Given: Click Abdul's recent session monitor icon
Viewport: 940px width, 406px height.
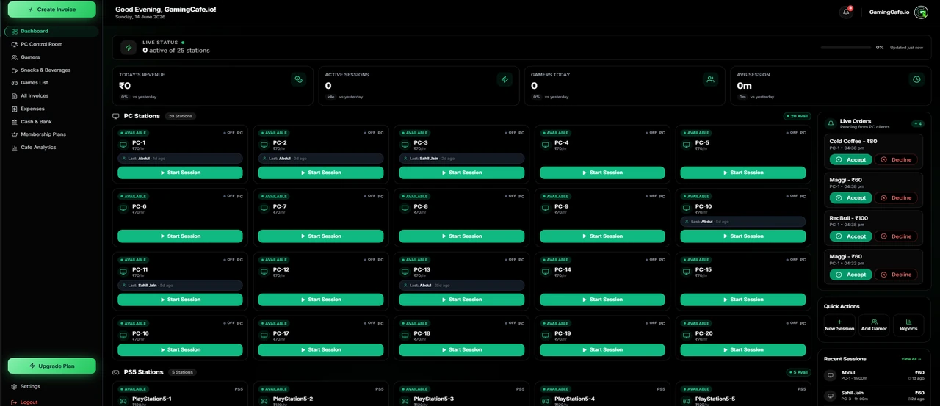Looking at the screenshot, I should 831,375.
